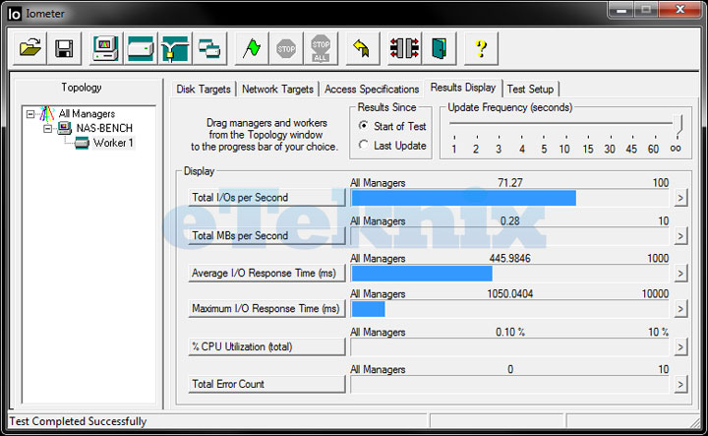Image resolution: width=708 pixels, height=436 pixels.
Task: Open Total Error Count arrow menu
Action: click(680, 385)
